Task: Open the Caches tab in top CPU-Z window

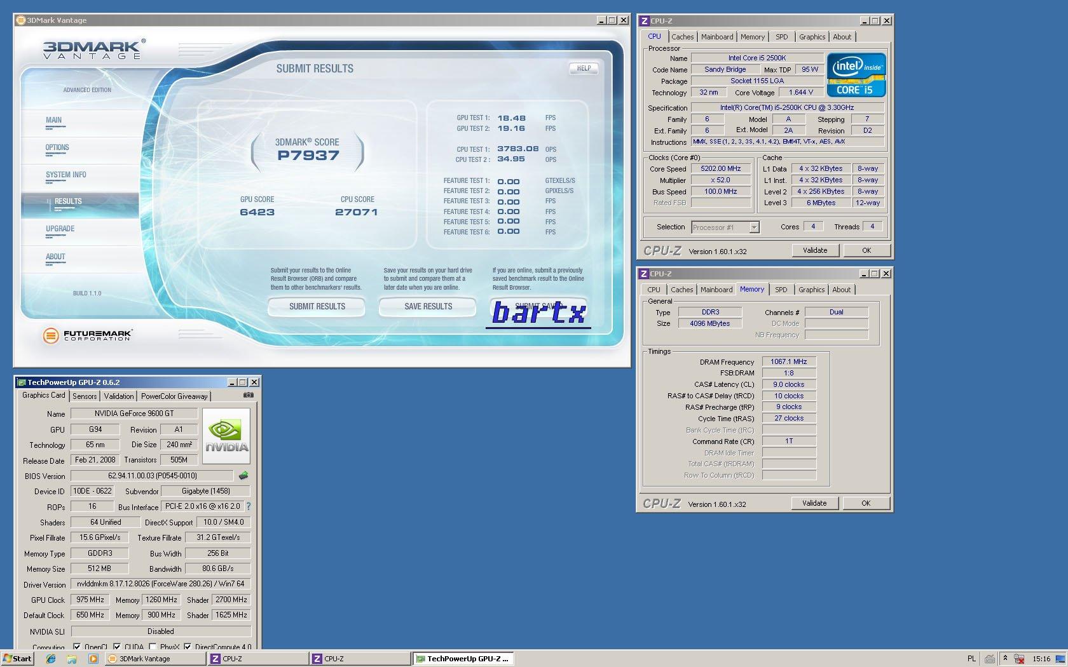Action: [x=682, y=37]
